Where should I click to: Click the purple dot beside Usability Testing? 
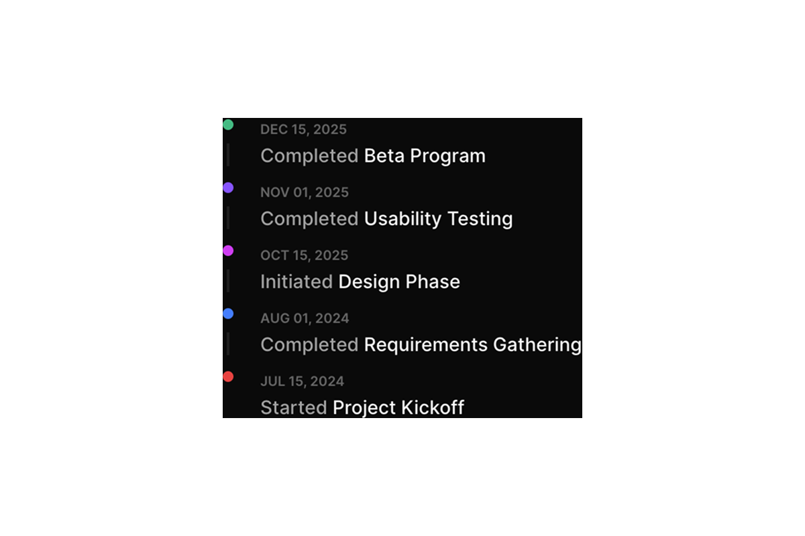(228, 188)
